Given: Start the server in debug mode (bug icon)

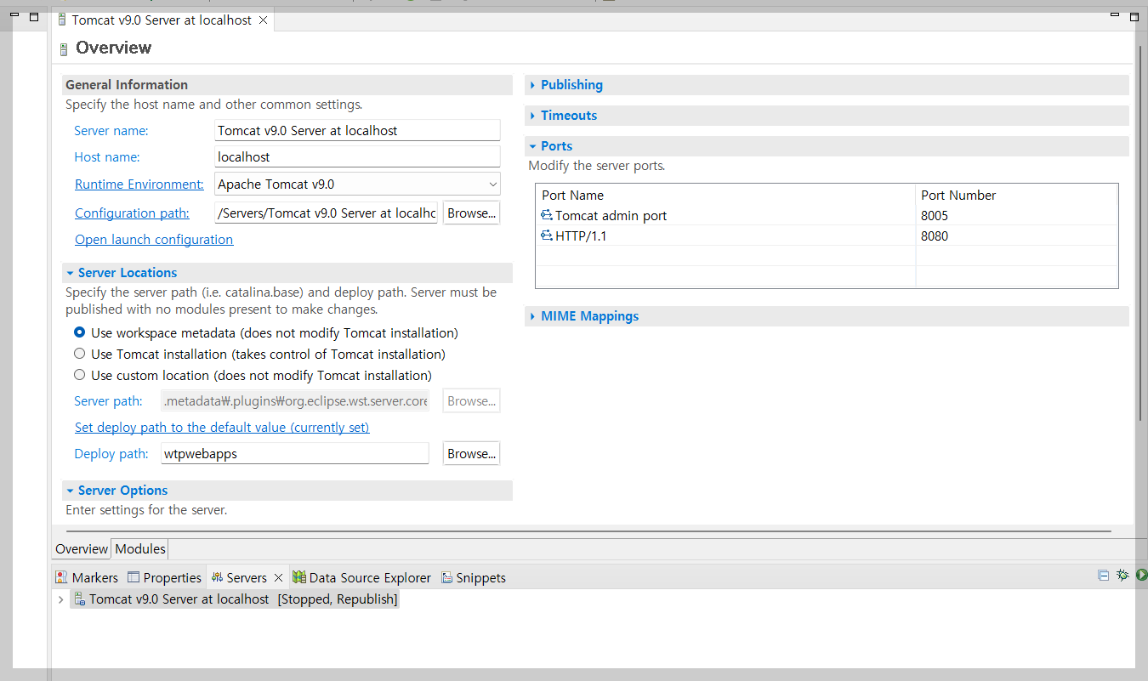Looking at the screenshot, I should [x=1122, y=576].
